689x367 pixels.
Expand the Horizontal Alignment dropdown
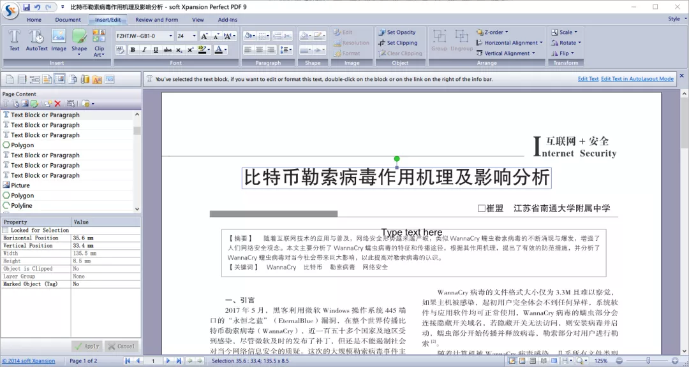coord(509,43)
